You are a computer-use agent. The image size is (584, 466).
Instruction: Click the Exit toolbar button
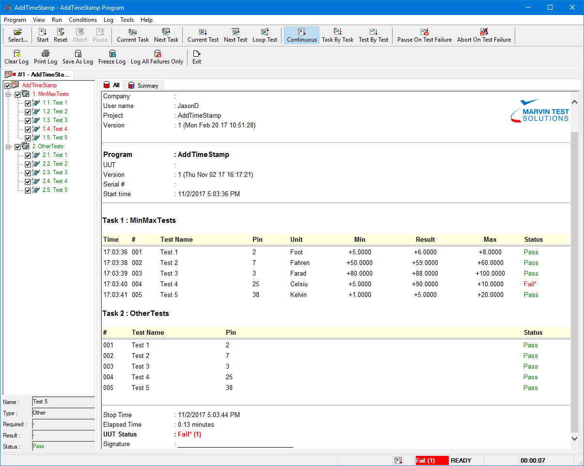coord(196,57)
